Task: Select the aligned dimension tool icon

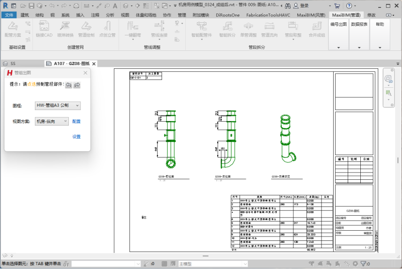Action: point(99,6)
